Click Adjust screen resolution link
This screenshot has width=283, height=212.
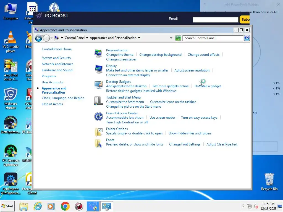192,70
